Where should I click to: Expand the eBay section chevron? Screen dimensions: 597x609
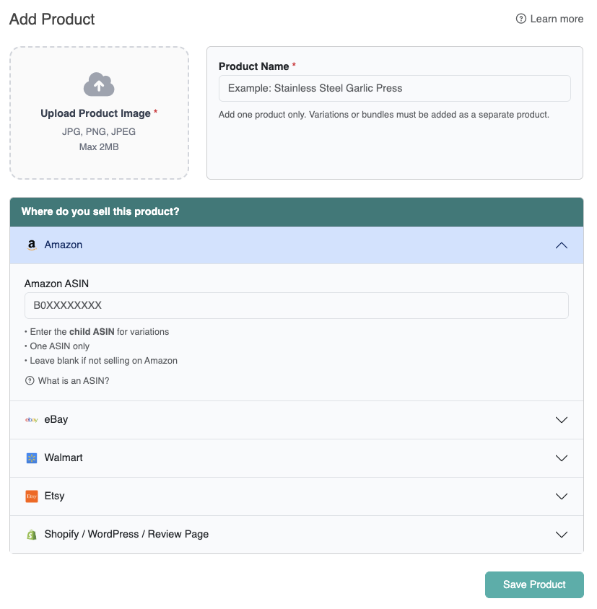point(562,420)
